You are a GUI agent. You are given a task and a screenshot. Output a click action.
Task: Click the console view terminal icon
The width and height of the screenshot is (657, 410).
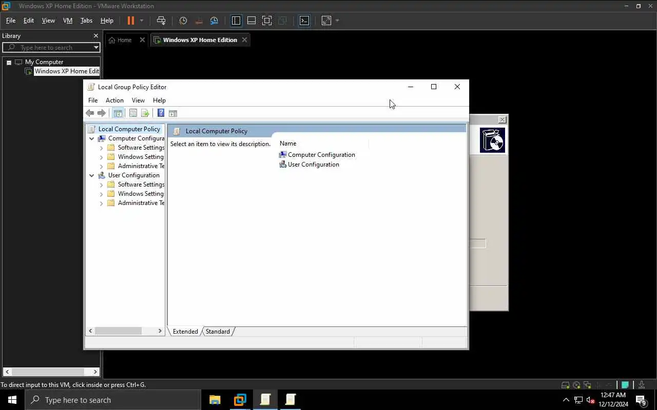304,20
